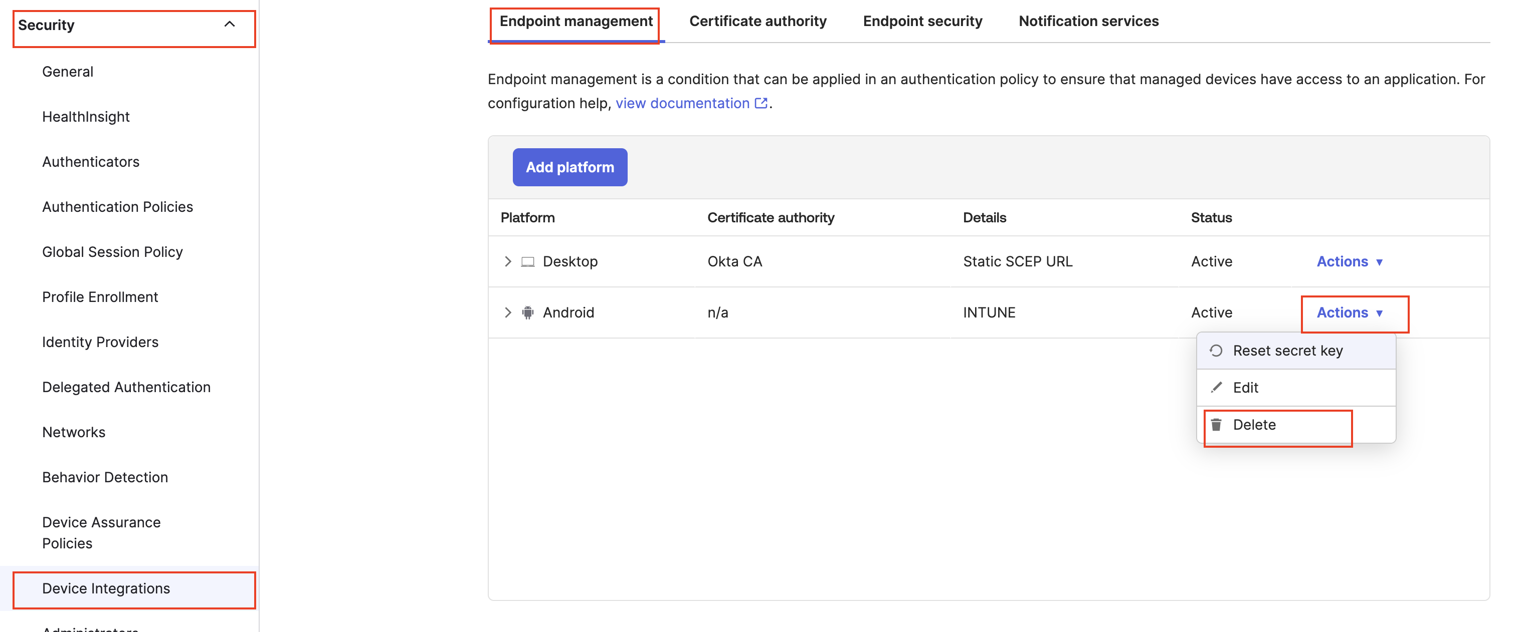This screenshot has height=632, width=1522.
Task: Go to the Notification services tab
Action: 1088,21
